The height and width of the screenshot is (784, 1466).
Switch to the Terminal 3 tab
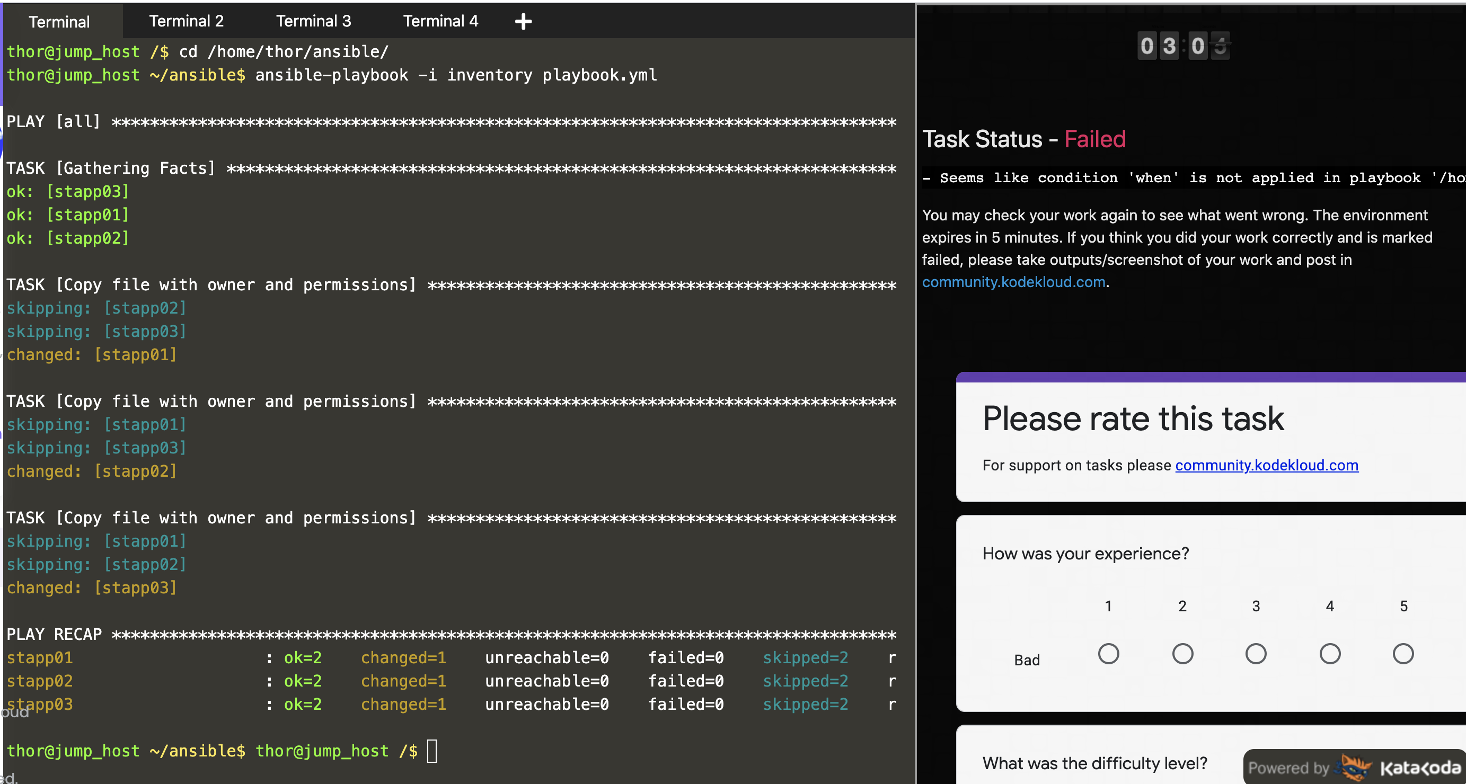[x=314, y=22]
